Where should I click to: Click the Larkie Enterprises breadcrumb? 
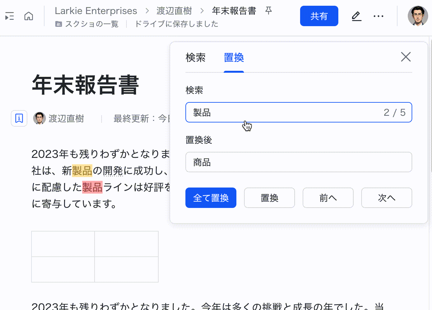coord(96,11)
